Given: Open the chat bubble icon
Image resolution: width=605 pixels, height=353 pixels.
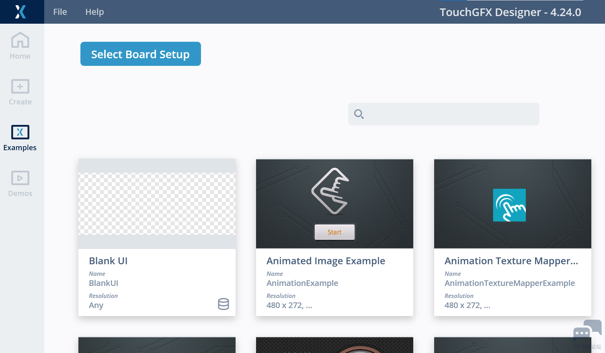Looking at the screenshot, I should coord(587,331).
